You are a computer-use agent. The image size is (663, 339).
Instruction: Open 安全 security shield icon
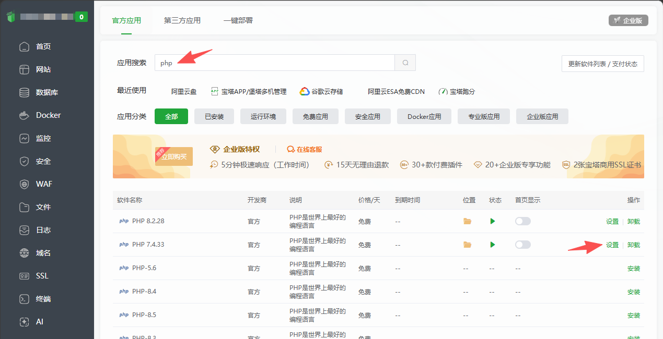[x=24, y=161]
